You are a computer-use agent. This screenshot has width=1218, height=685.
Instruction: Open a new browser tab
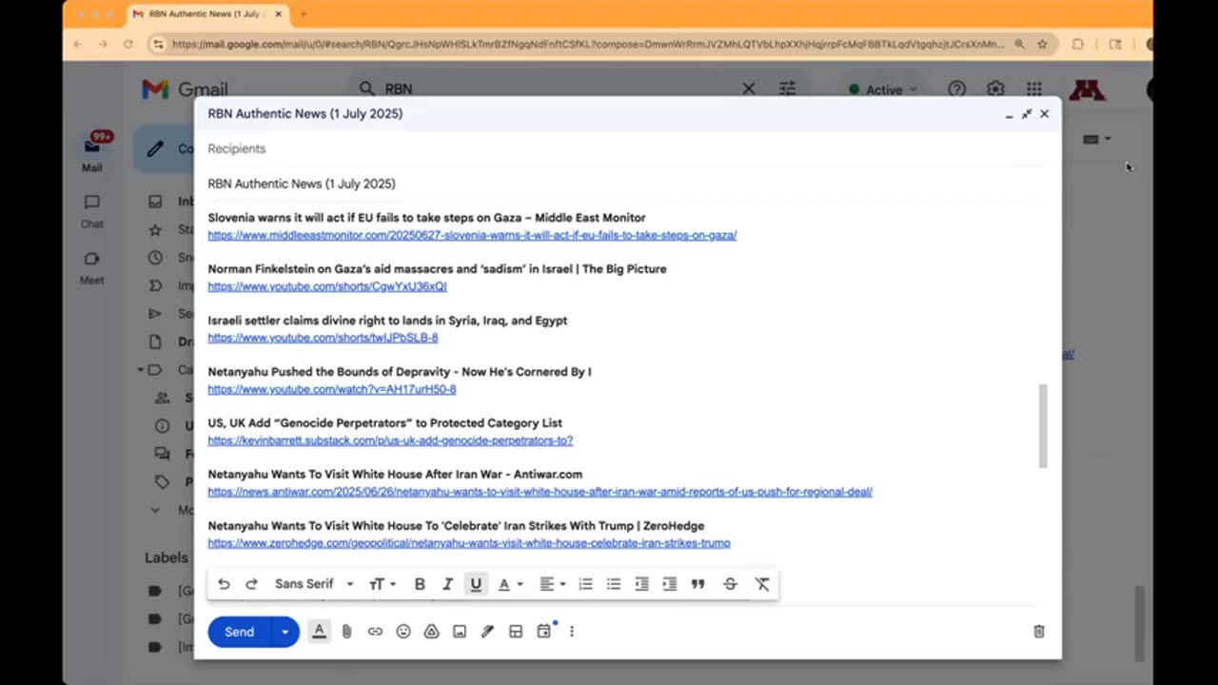coord(304,14)
